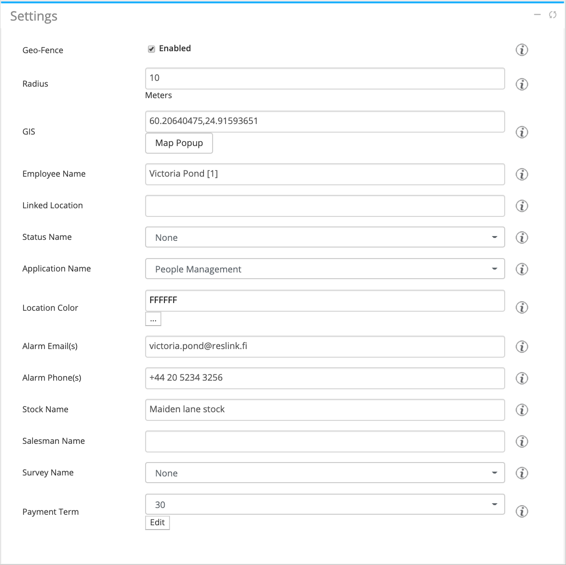566x565 pixels.
Task: Show help info for the GIS field
Action: tap(521, 132)
